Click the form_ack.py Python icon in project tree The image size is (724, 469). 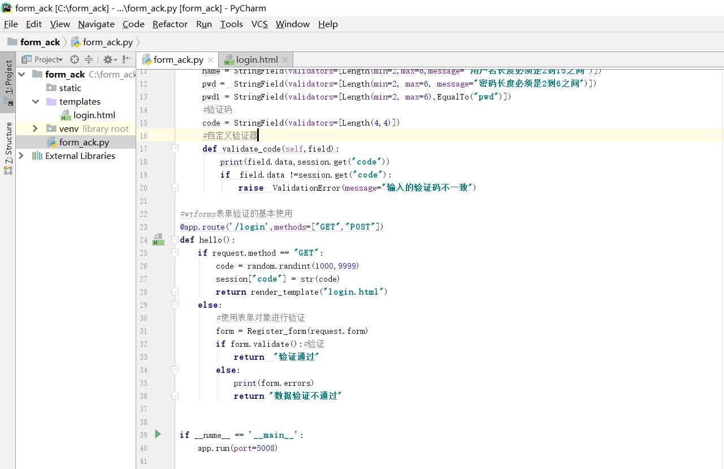point(51,142)
